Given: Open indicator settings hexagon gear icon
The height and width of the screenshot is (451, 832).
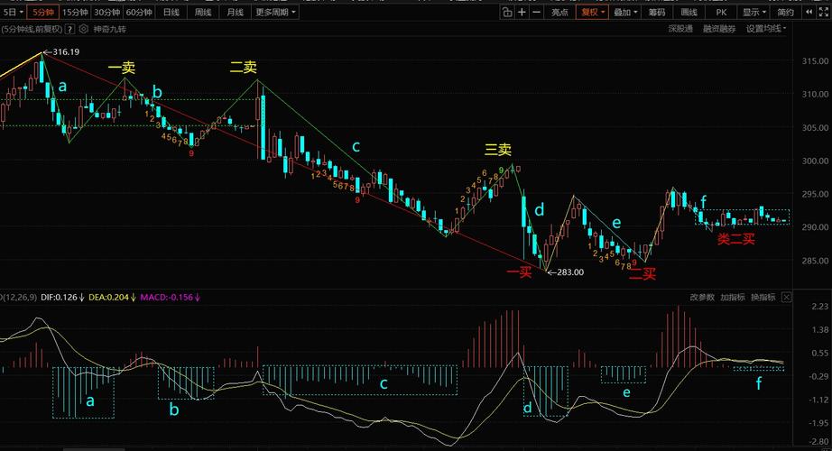Looking at the screenshot, I should coord(83,29).
